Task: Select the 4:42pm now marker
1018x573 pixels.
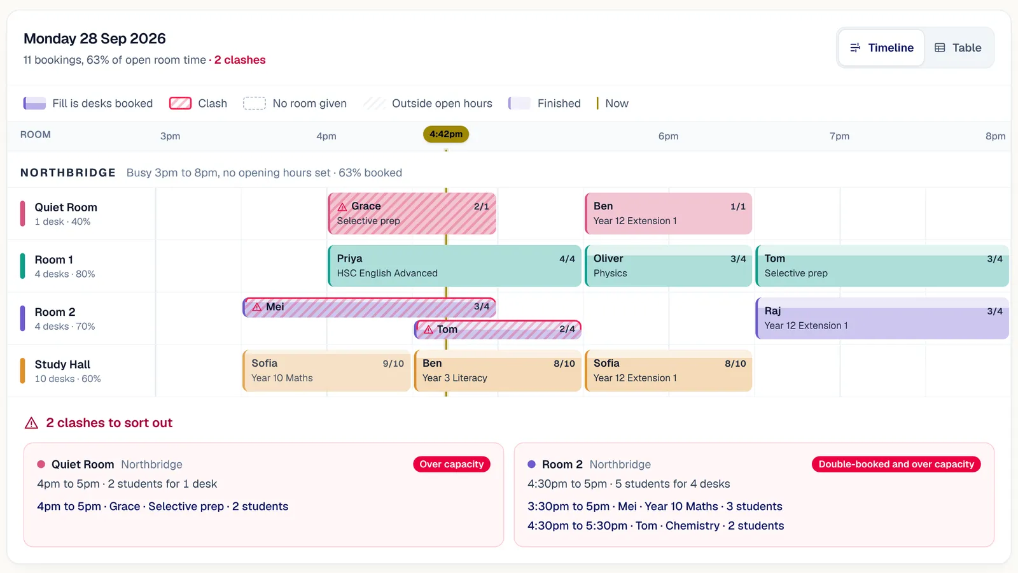Action: pos(446,134)
